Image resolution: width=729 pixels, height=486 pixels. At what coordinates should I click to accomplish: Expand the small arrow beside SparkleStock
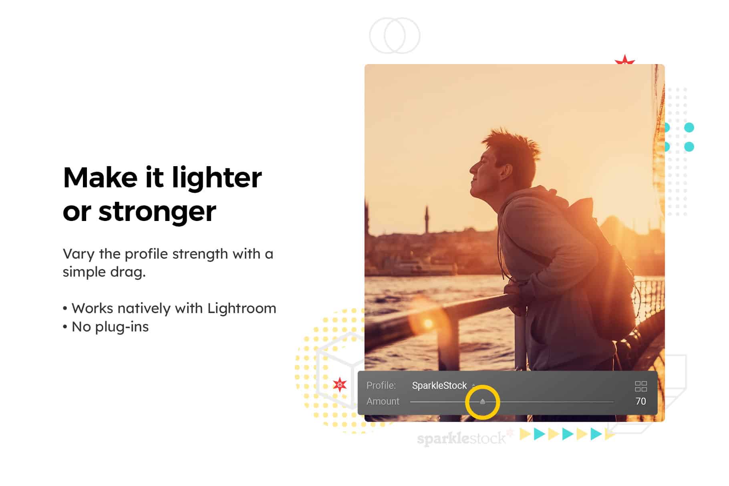point(473,386)
